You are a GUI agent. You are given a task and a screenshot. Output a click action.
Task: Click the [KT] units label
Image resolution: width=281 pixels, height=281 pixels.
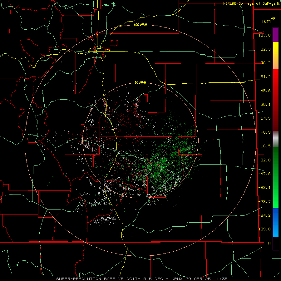point(266,22)
